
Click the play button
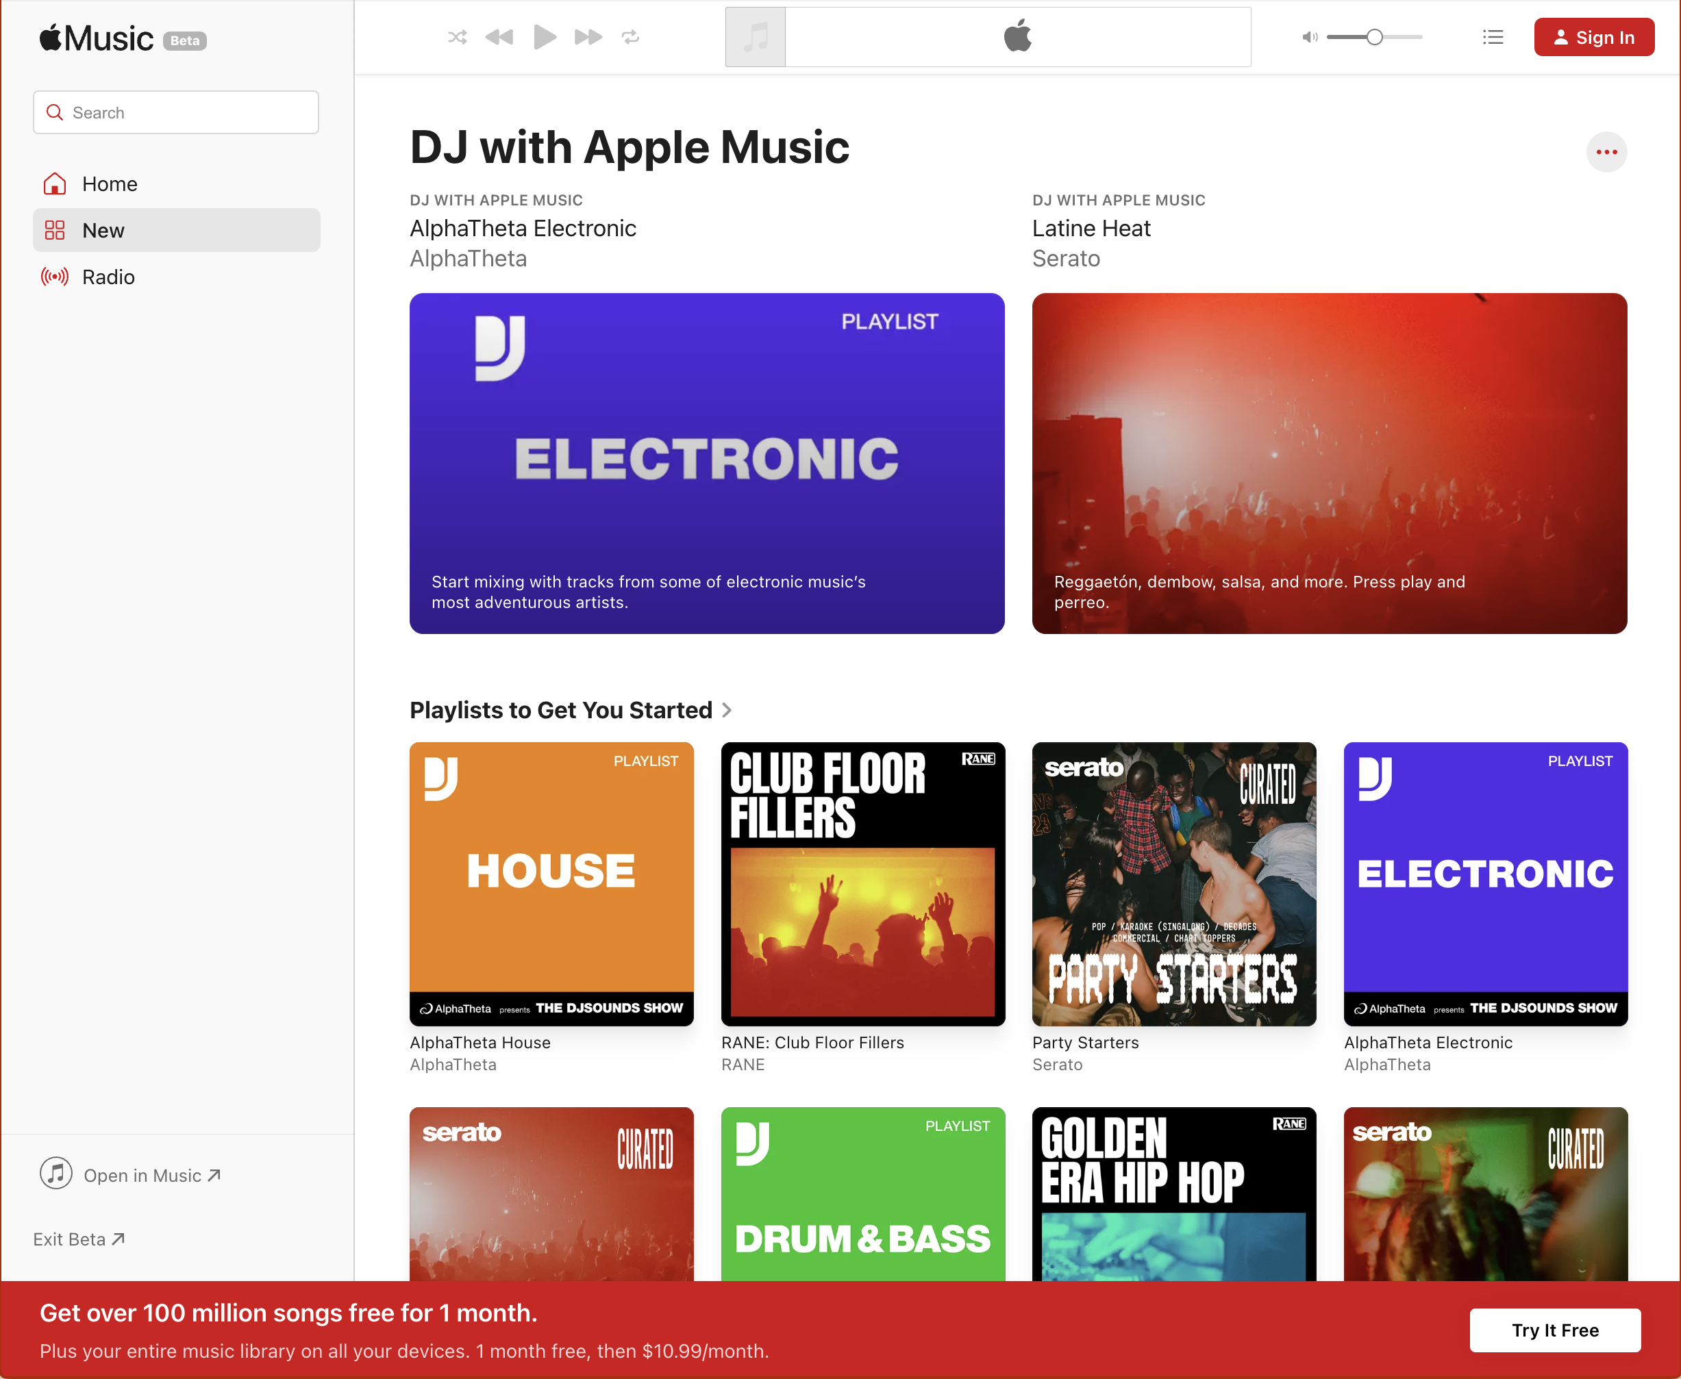pos(545,36)
